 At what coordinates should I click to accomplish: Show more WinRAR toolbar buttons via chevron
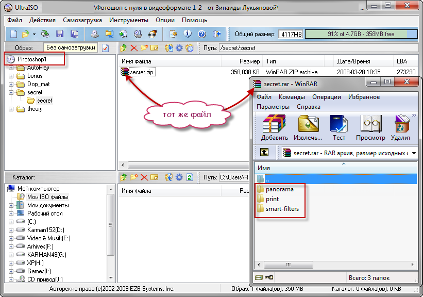(414, 115)
